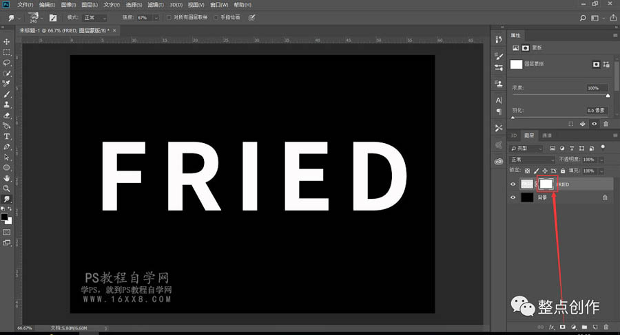Toggle lock image pixels brush icon
The width and height of the screenshot is (620, 335).
click(536, 171)
